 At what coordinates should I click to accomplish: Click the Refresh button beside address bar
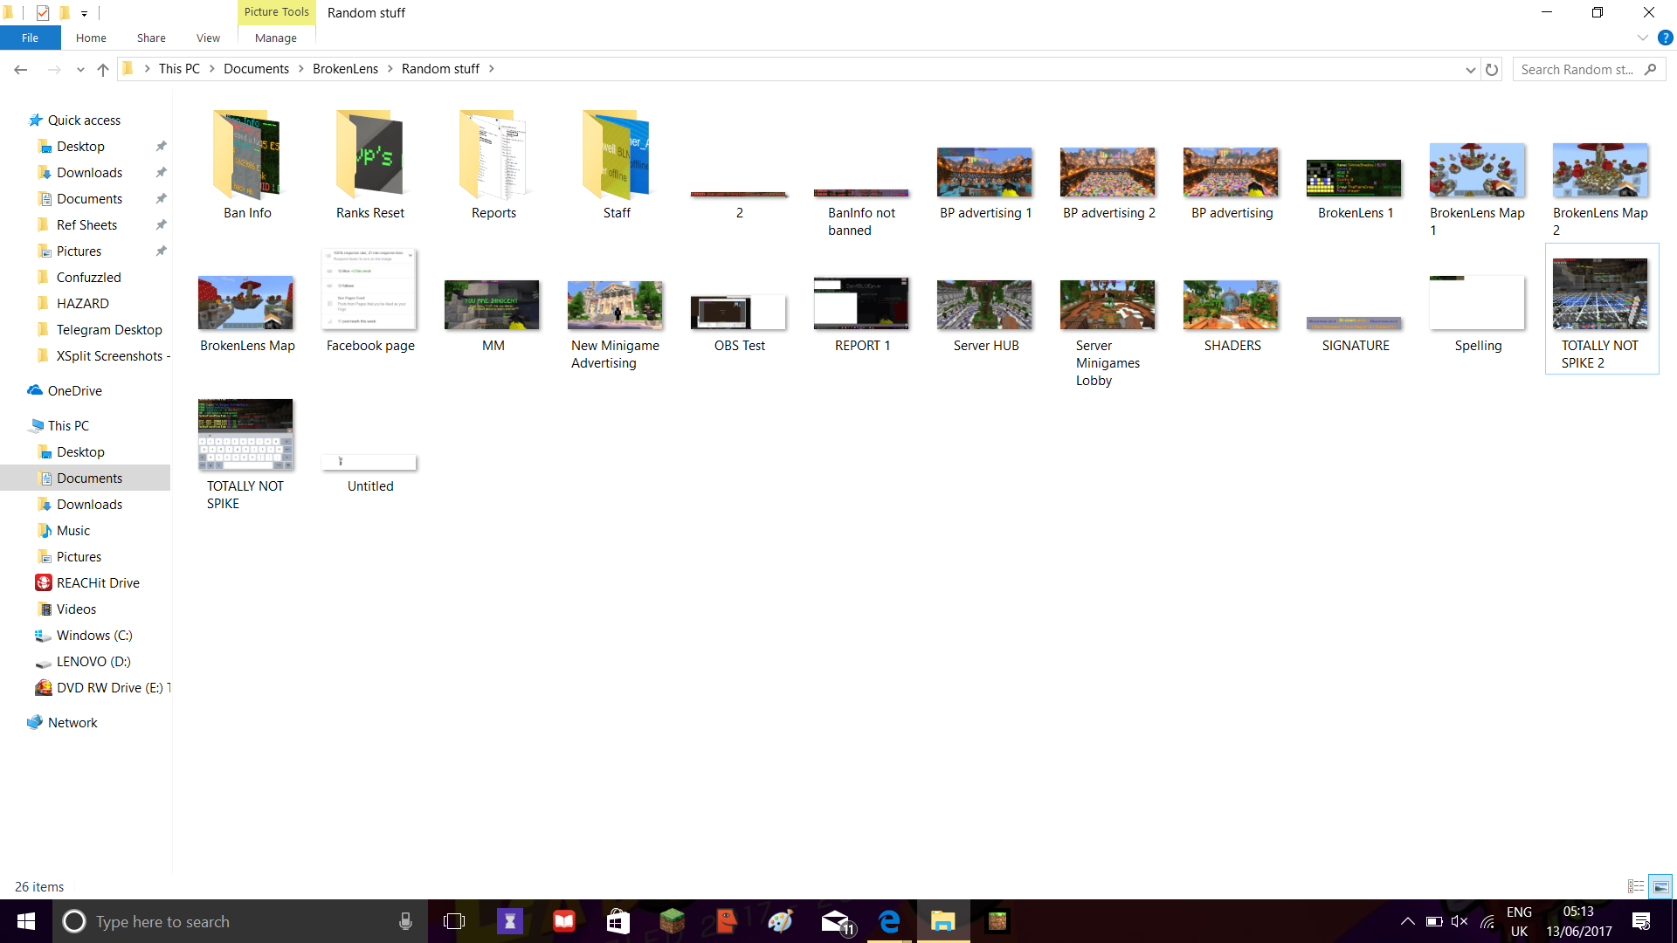point(1492,69)
